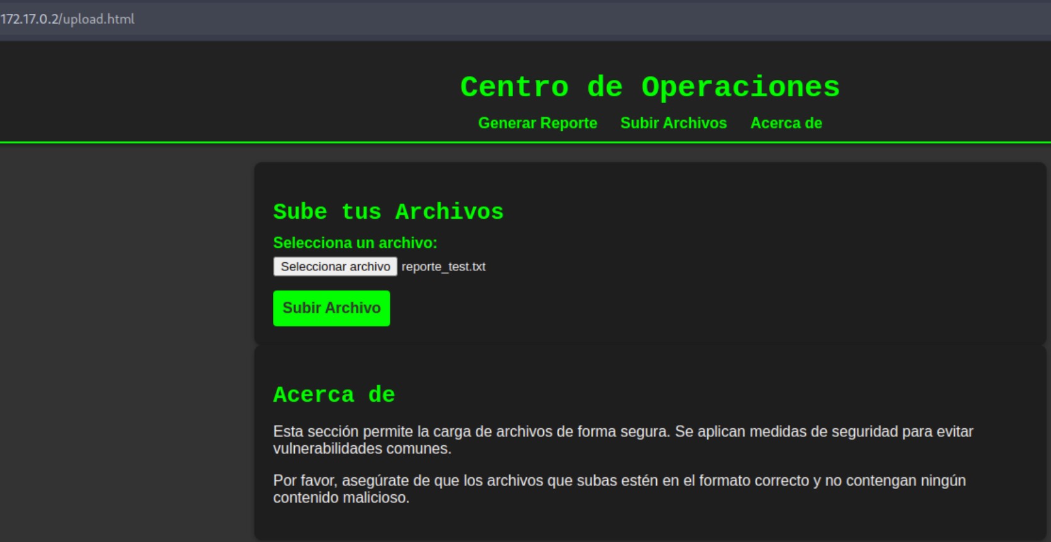1051x542 pixels.
Task: Click the Sube tus Archivos heading
Action: coord(388,212)
